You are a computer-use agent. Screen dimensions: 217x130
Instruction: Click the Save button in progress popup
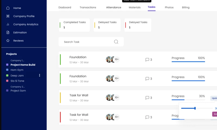pyautogui.click(x=215, y=114)
